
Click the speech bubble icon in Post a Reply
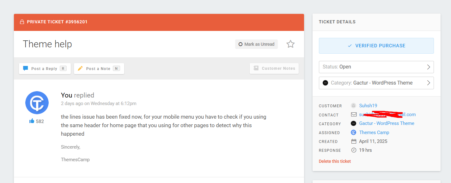point(26,68)
